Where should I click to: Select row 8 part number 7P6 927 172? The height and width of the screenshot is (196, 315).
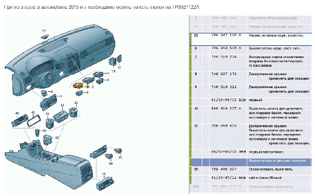coord(224,74)
